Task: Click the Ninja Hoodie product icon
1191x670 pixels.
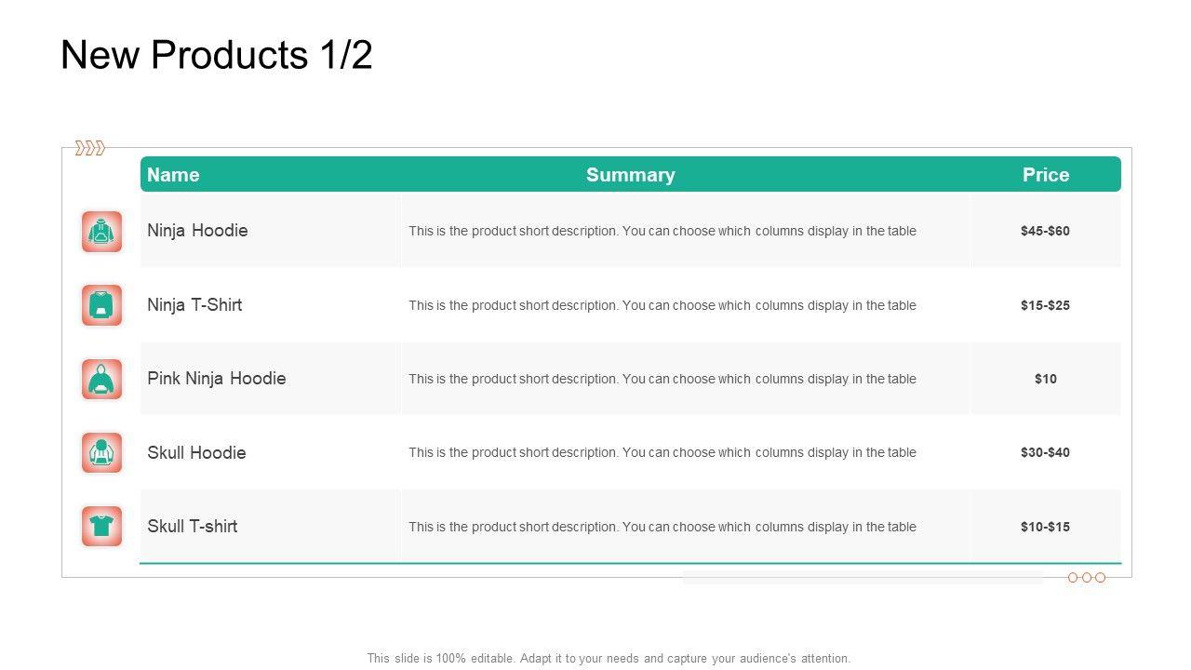Action: (101, 232)
